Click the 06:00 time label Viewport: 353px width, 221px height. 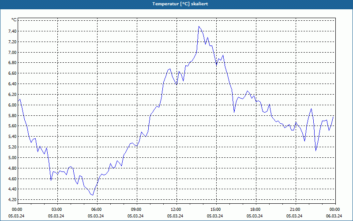[x=97, y=210]
